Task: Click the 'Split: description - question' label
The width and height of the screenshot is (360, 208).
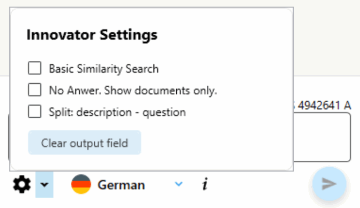Action: coord(117,112)
